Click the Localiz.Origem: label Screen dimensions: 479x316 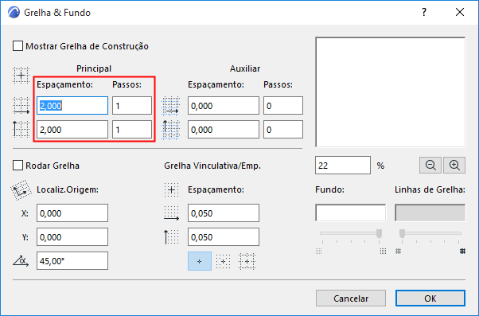pos(68,189)
